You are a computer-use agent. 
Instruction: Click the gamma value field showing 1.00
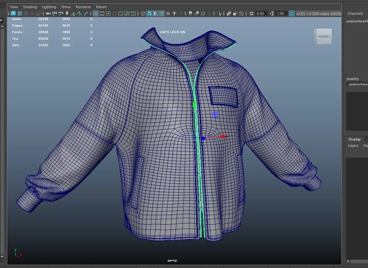(281, 13)
